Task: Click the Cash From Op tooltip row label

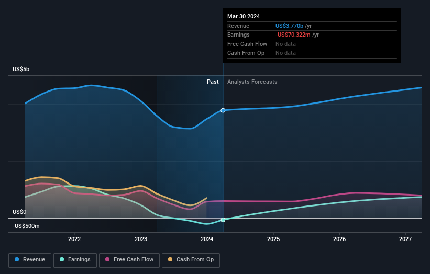Action: 246,53
